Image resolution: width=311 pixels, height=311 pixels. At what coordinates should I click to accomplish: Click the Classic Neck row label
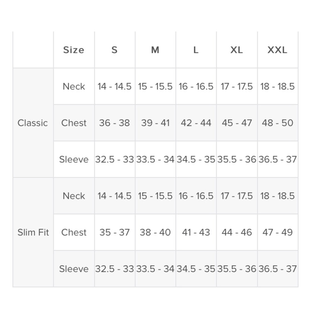(74, 86)
